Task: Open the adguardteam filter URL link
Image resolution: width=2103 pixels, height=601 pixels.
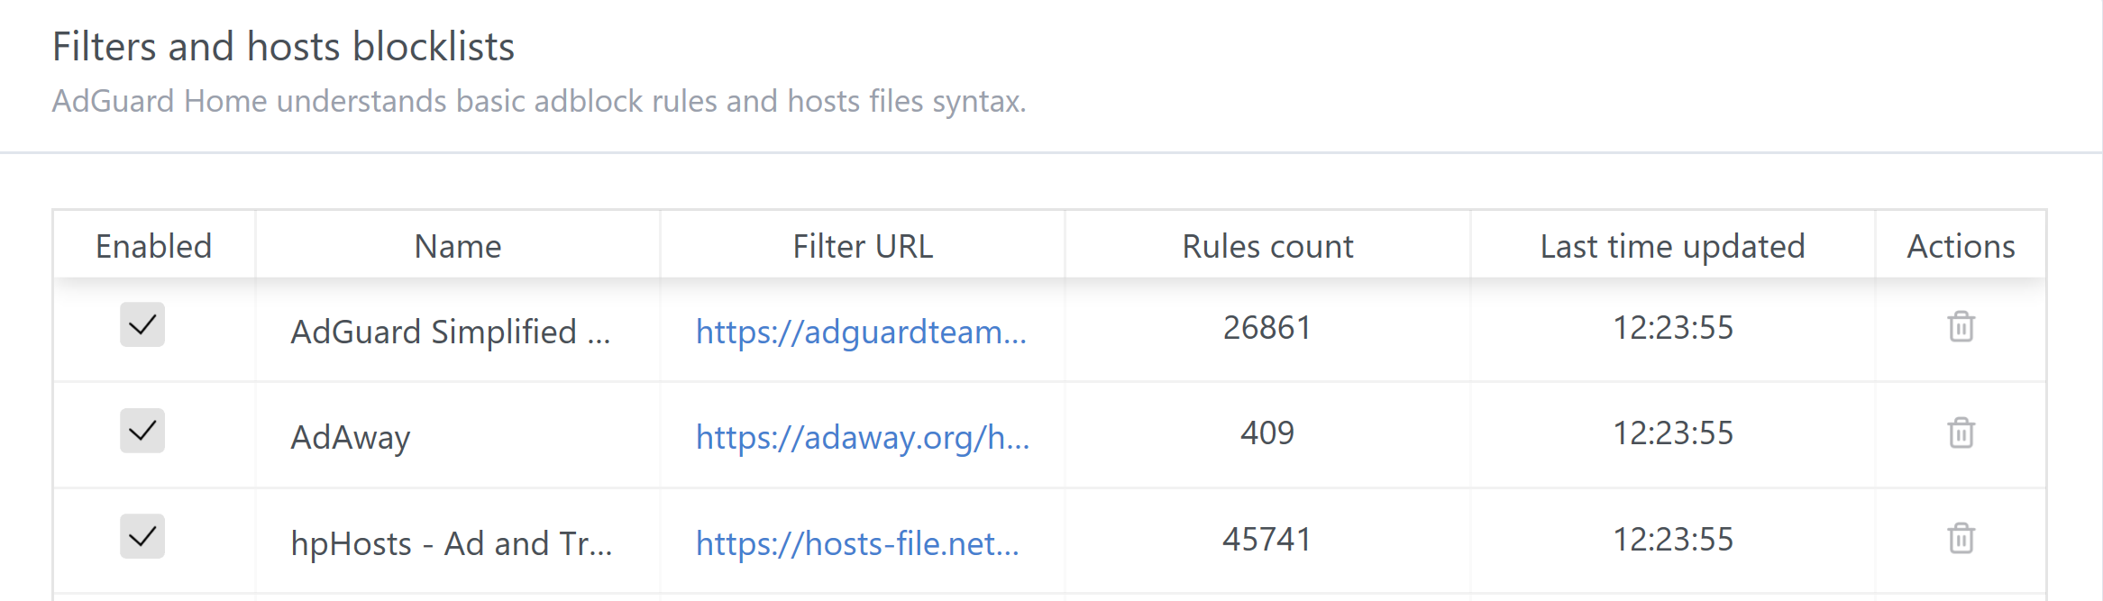Action: (x=861, y=332)
